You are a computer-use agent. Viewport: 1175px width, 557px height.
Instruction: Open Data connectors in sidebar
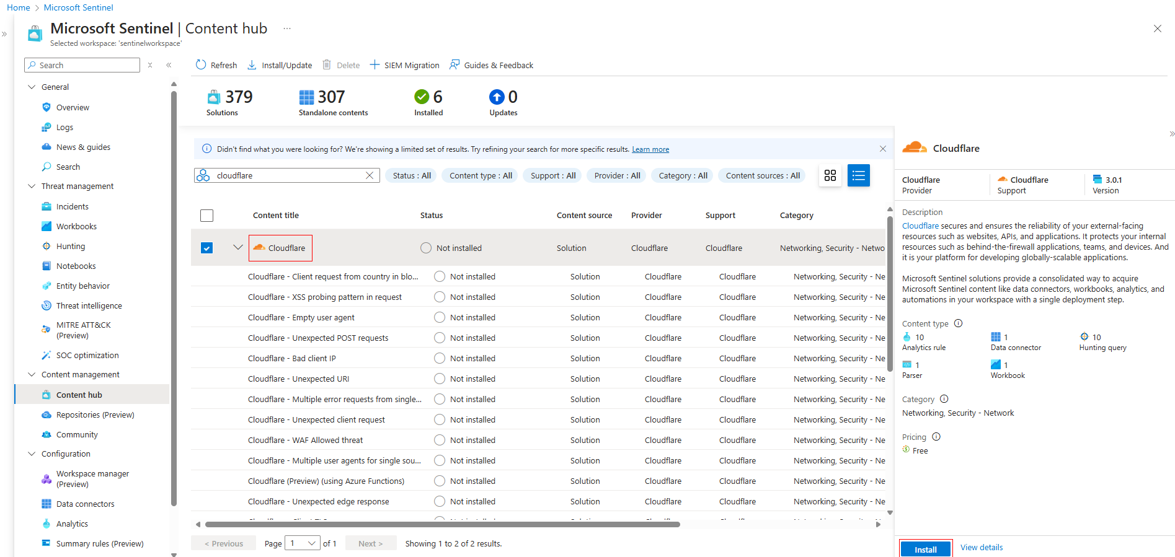(85, 504)
